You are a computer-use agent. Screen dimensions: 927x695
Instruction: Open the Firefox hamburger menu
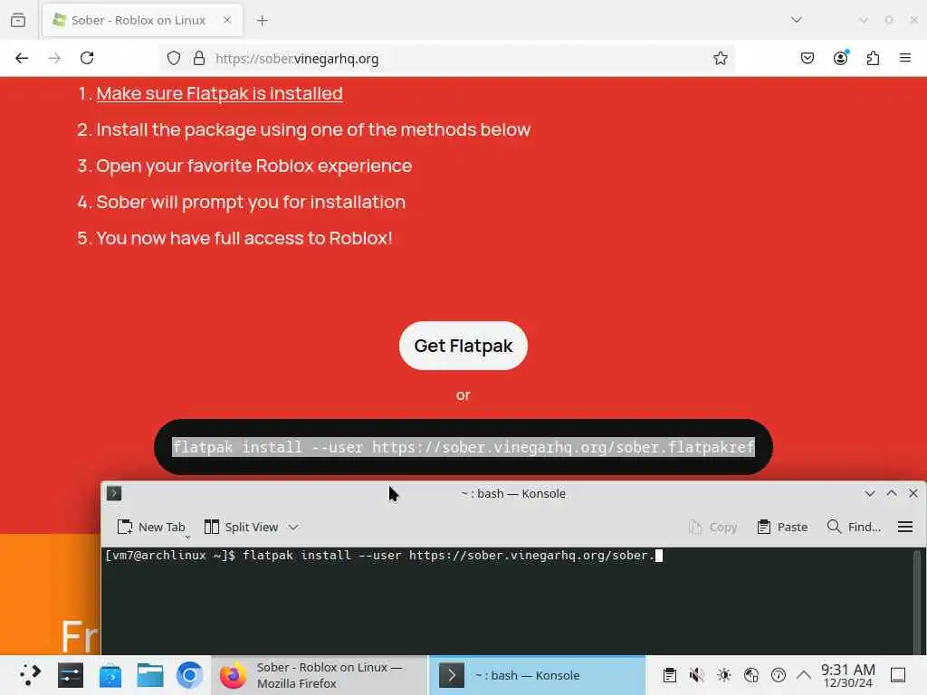tap(905, 58)
